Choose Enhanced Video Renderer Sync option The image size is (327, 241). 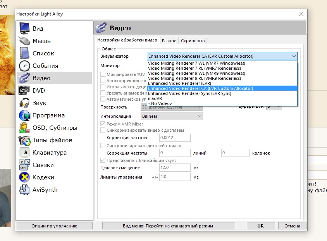[222, 93]
